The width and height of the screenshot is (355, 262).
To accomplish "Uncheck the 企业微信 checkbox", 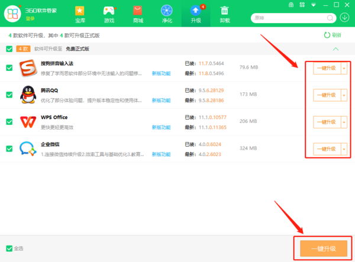I will pos(9,148).
